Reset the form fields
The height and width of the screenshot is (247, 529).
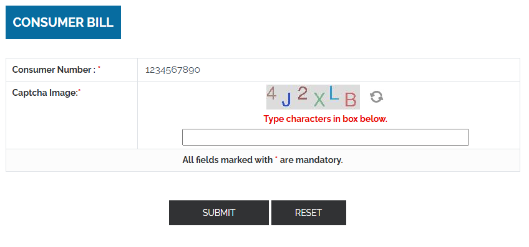click(309, 213)
